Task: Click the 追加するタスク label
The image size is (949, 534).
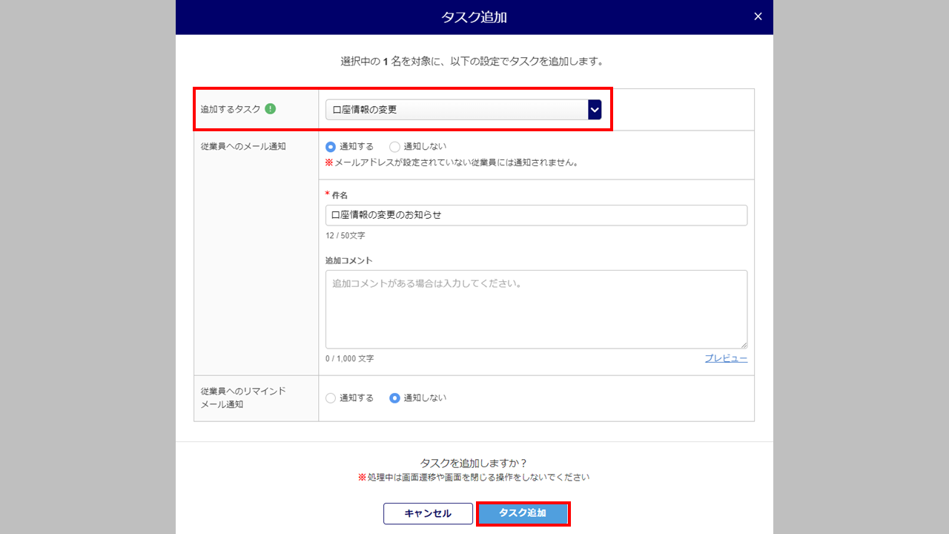Action: [231, 110]
